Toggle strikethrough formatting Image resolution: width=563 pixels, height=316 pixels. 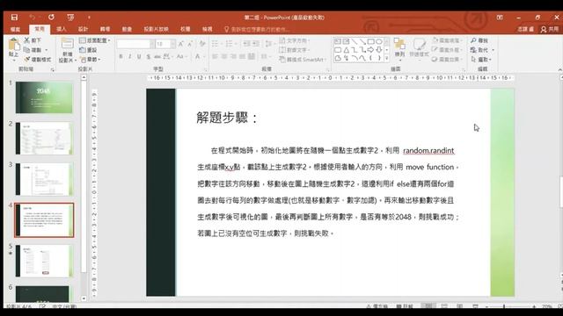[157, 56]
